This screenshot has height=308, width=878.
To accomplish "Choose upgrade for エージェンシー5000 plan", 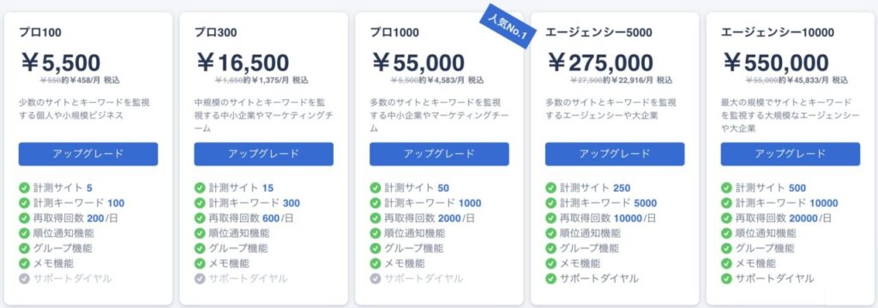I will click(615, 154).
